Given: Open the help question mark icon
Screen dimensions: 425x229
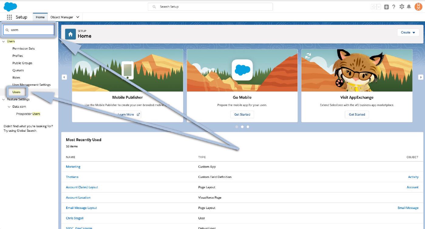Looking at the screenshot, I should tap(394, 7).
